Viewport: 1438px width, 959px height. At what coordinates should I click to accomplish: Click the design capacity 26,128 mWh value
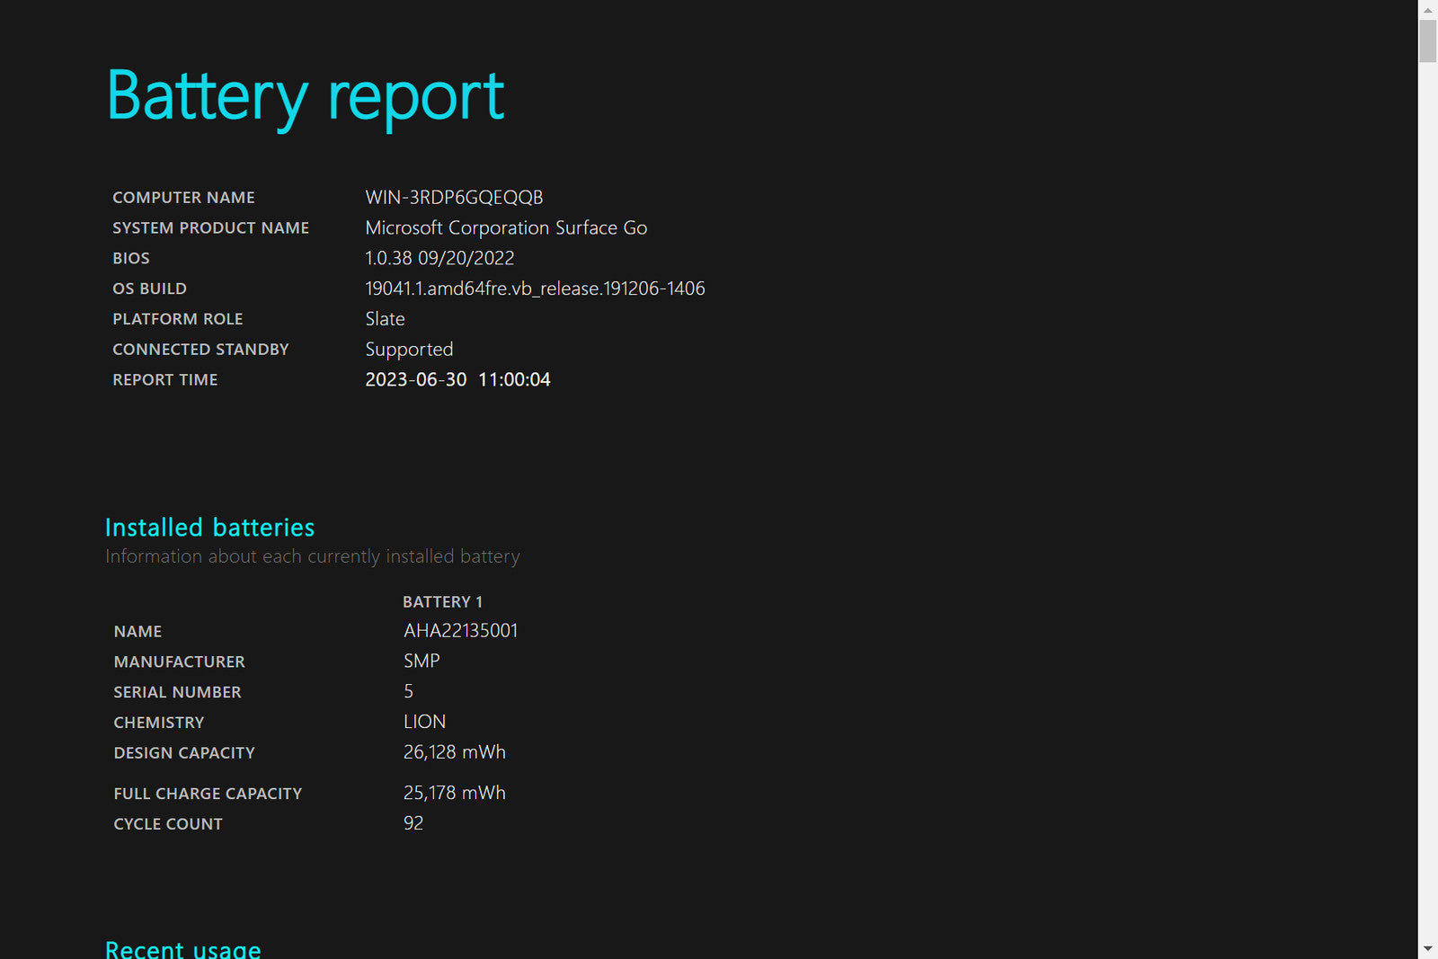pos(454,752)
